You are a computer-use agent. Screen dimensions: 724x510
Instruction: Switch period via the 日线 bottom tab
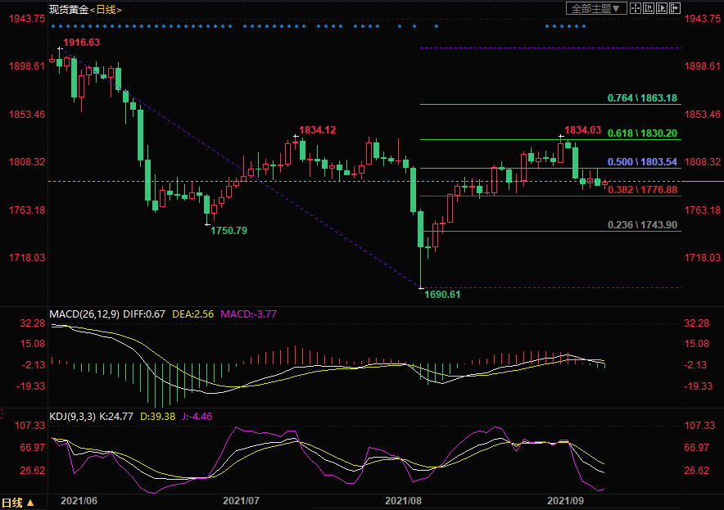[17, 503]
